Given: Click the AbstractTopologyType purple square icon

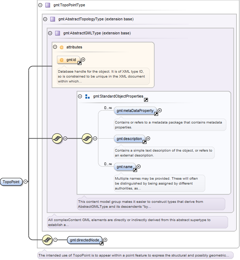Looking at the screenshot, I should pyautogui.click(x=53, y=19).
